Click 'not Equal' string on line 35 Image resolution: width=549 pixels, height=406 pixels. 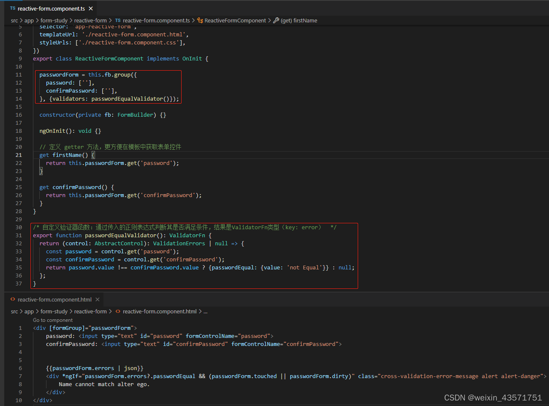pyautogui.click(x=304, y=268)
